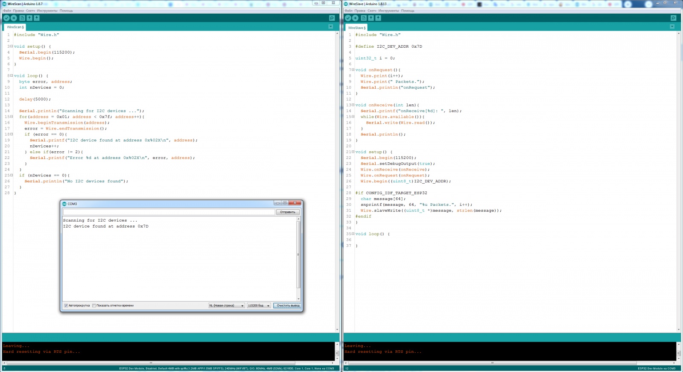This screenshot has height=372, width=683.
Task: Open Инструменты menu in WireScan window
Action: coord(47,11)
